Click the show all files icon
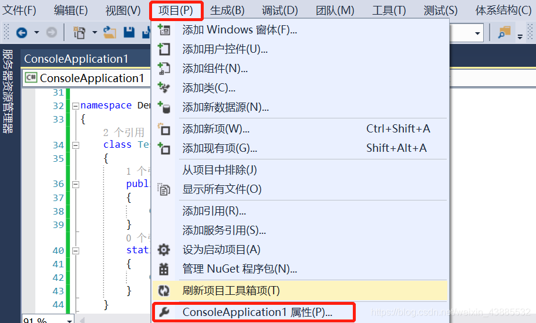This screenshot has height=323, width=536. point(164,189)
